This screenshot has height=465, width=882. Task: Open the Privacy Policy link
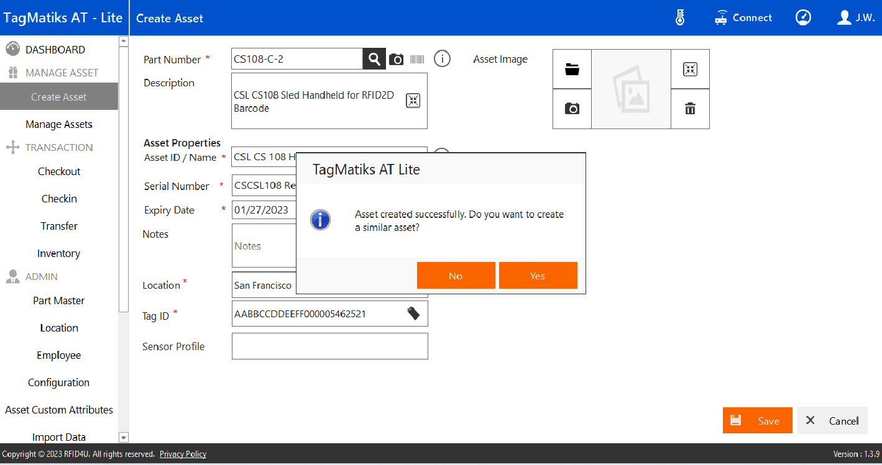tap(183, 454)
